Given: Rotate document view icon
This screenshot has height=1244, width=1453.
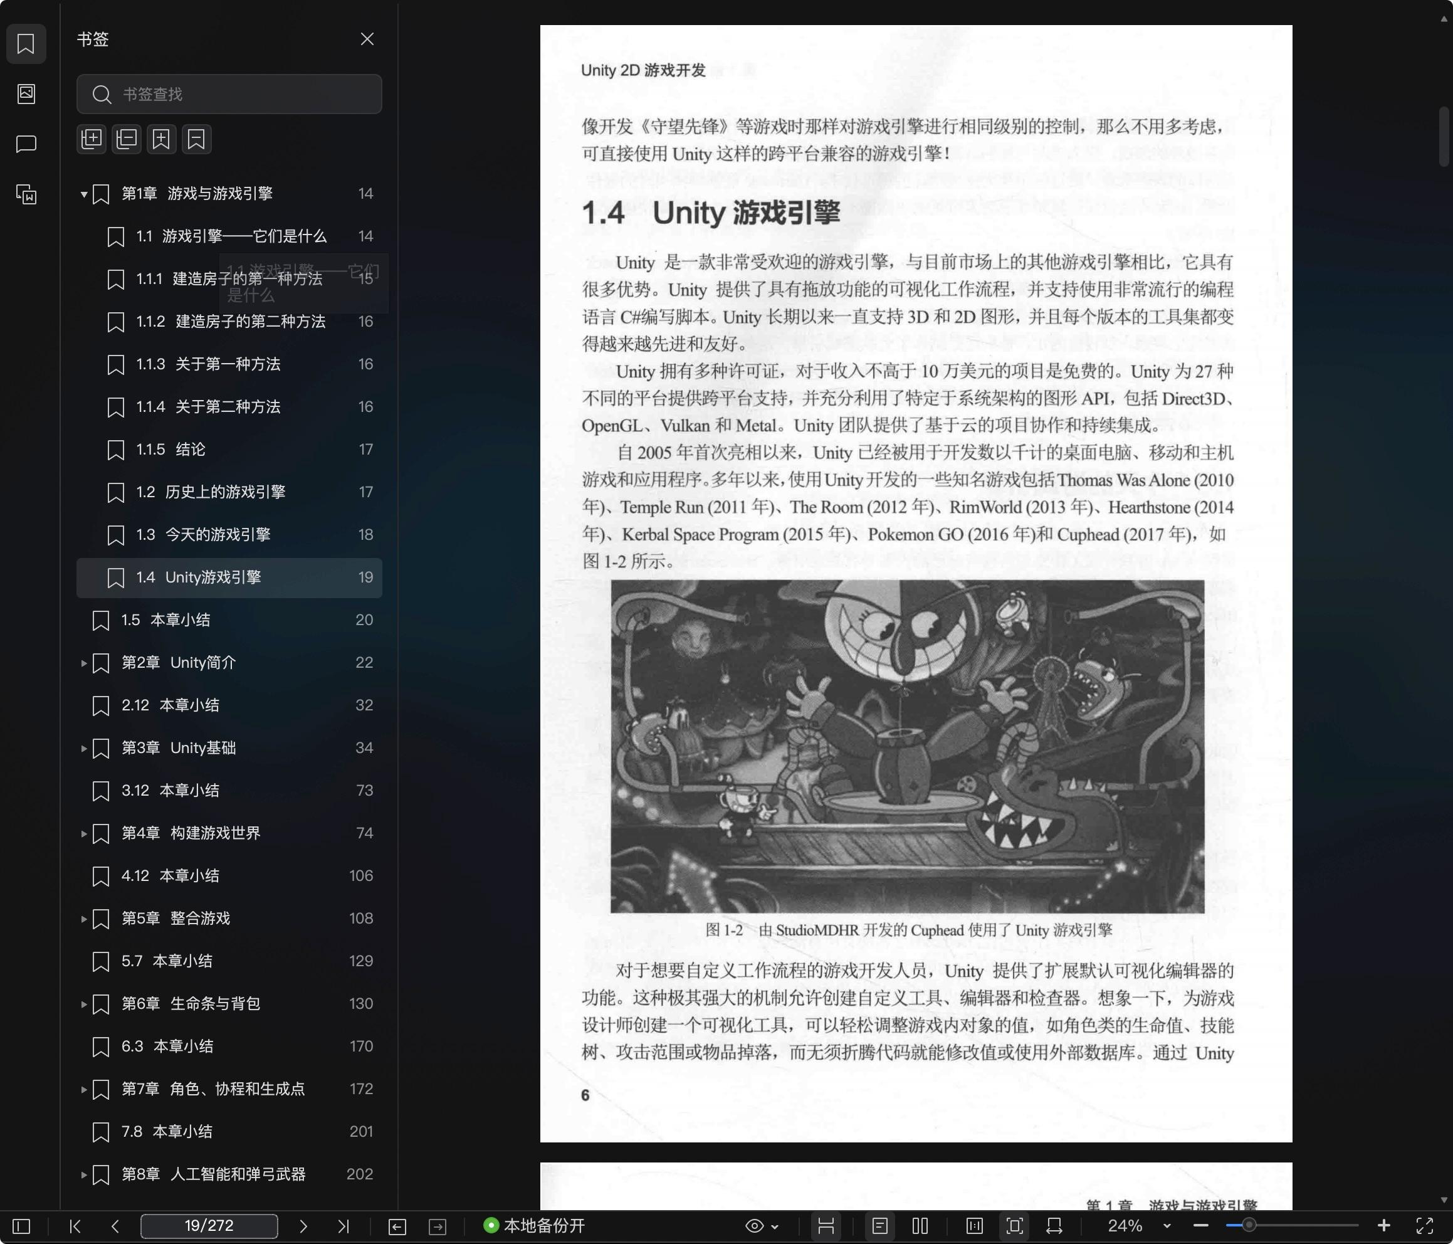Looking at the screenshot, I should 1054,1226.
